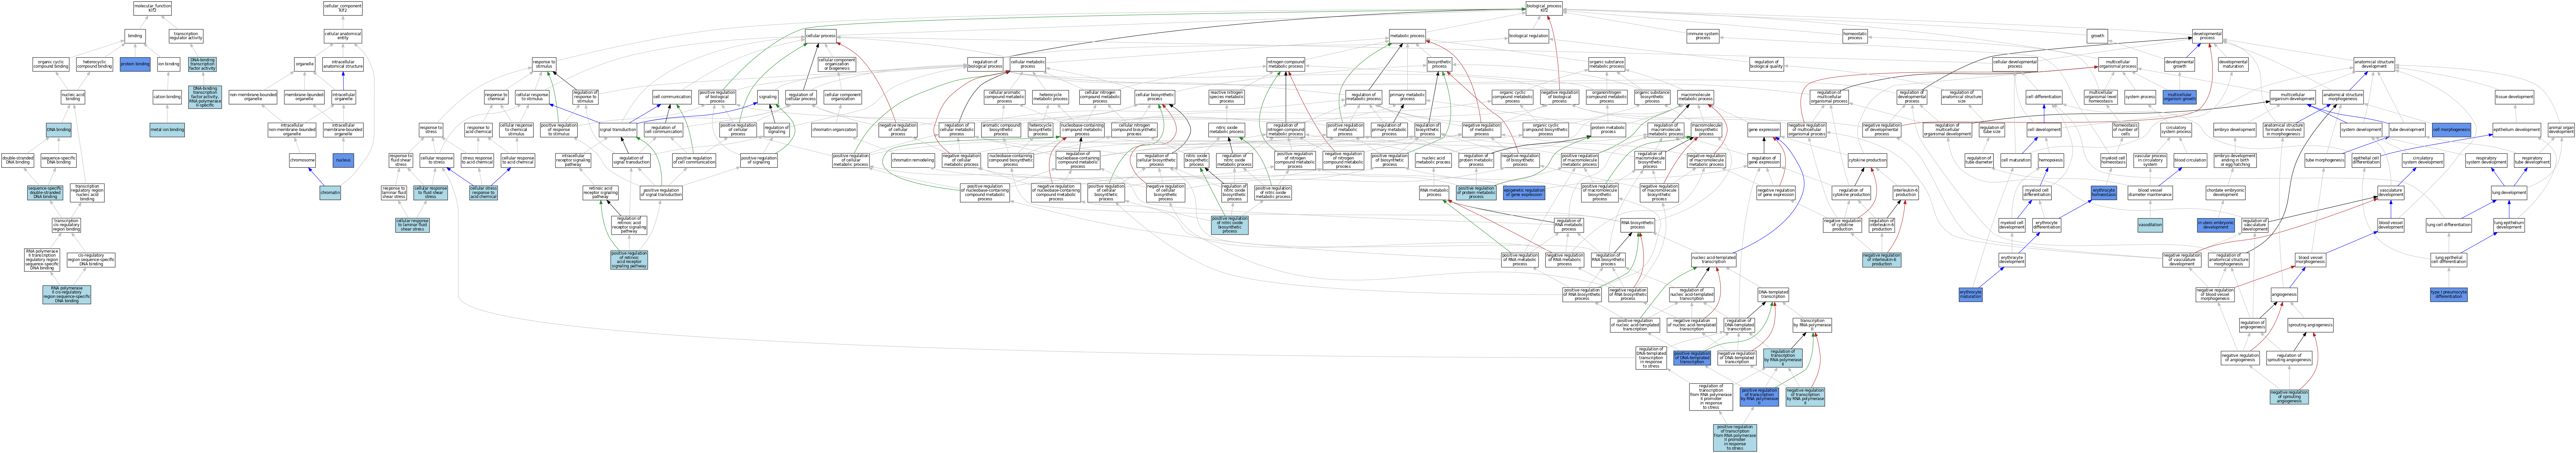The width and height of the screenshot is (2576, 453).
Task: Select the 'cell communication' node
Action: pos(672,97)
